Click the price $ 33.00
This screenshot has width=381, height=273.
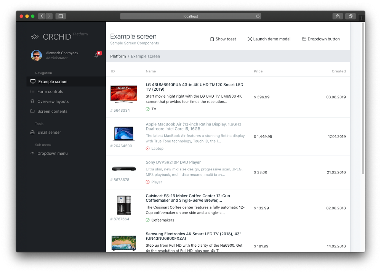click(260, 172)
